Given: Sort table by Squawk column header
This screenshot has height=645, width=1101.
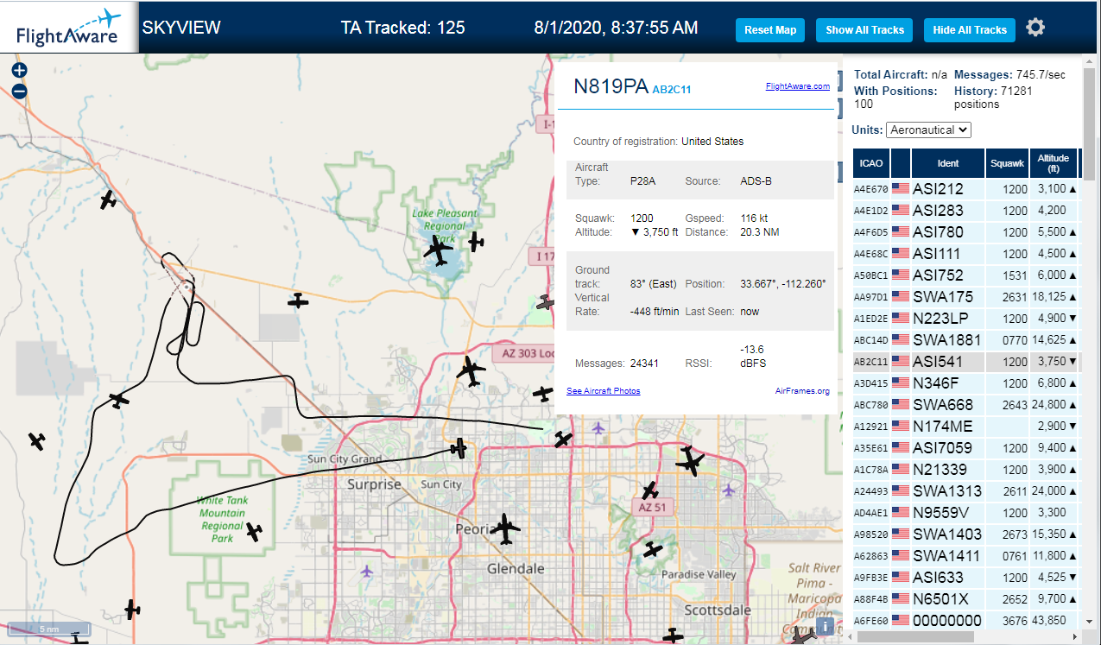Looking at the screenshot, I should 1007,163.
